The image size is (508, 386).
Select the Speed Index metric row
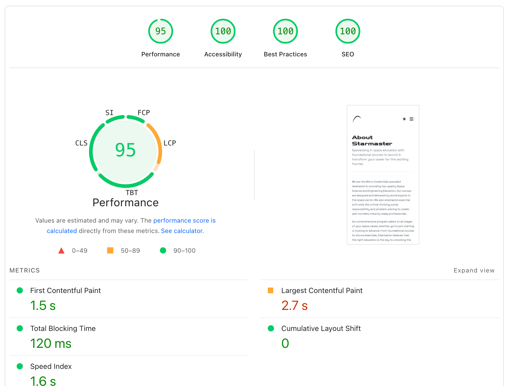51,366
